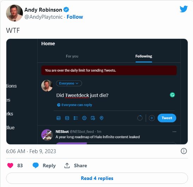Select the Following tab
Image resolution: width=193 pixels, height=187 pixels.
pyautogui.click(x=144, y=56)
